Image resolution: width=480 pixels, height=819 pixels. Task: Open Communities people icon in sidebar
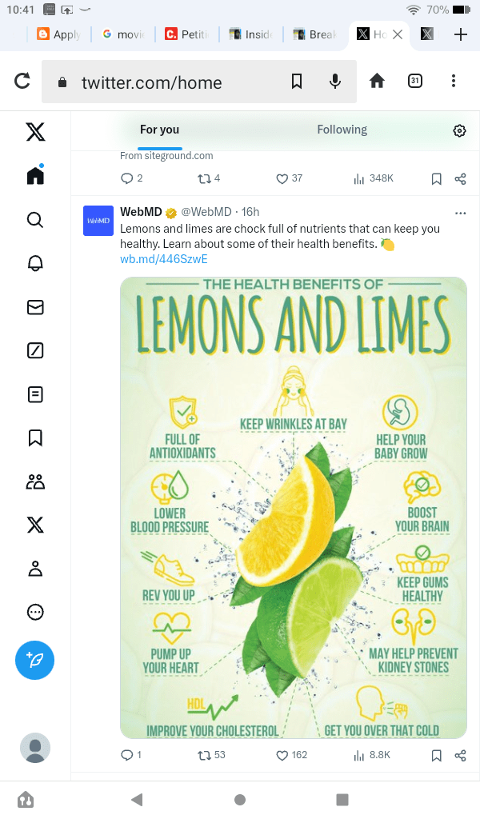pos(35,481)
